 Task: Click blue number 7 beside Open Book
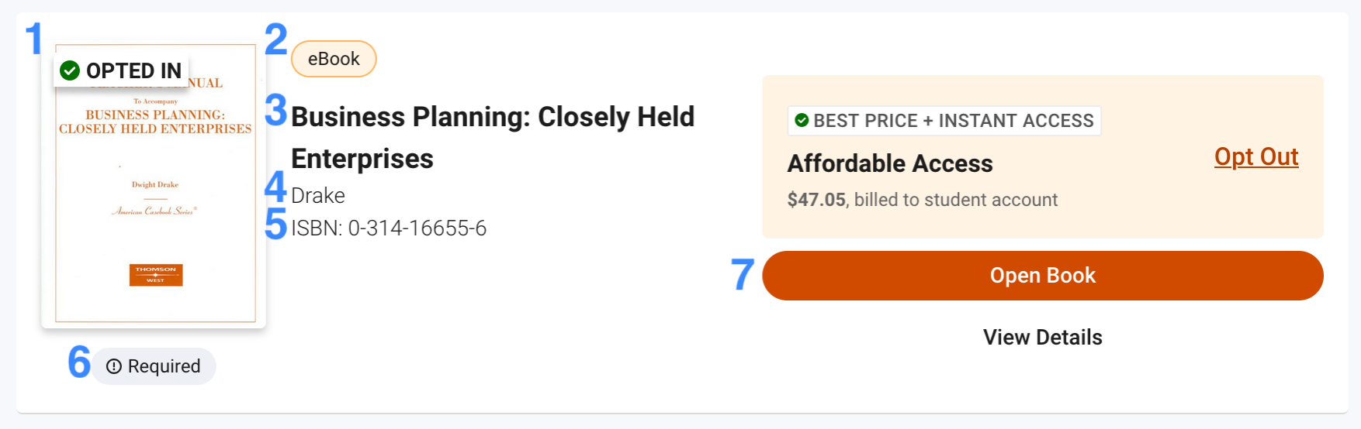[x=743, y=275]
